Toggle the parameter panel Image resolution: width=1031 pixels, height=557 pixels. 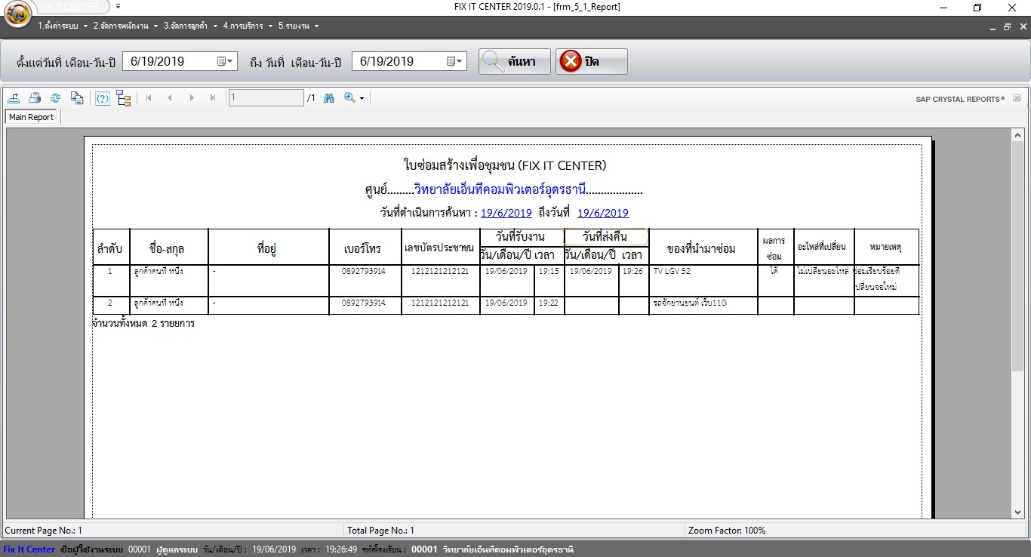[x=102, y=97]
